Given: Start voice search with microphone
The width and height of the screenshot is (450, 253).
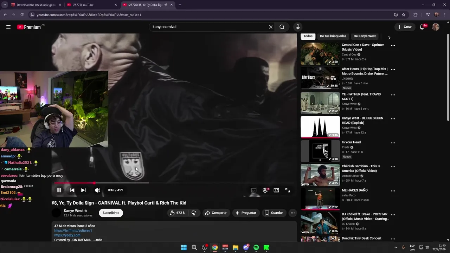Looking at the screenshot, I should (x=298, y=27).
